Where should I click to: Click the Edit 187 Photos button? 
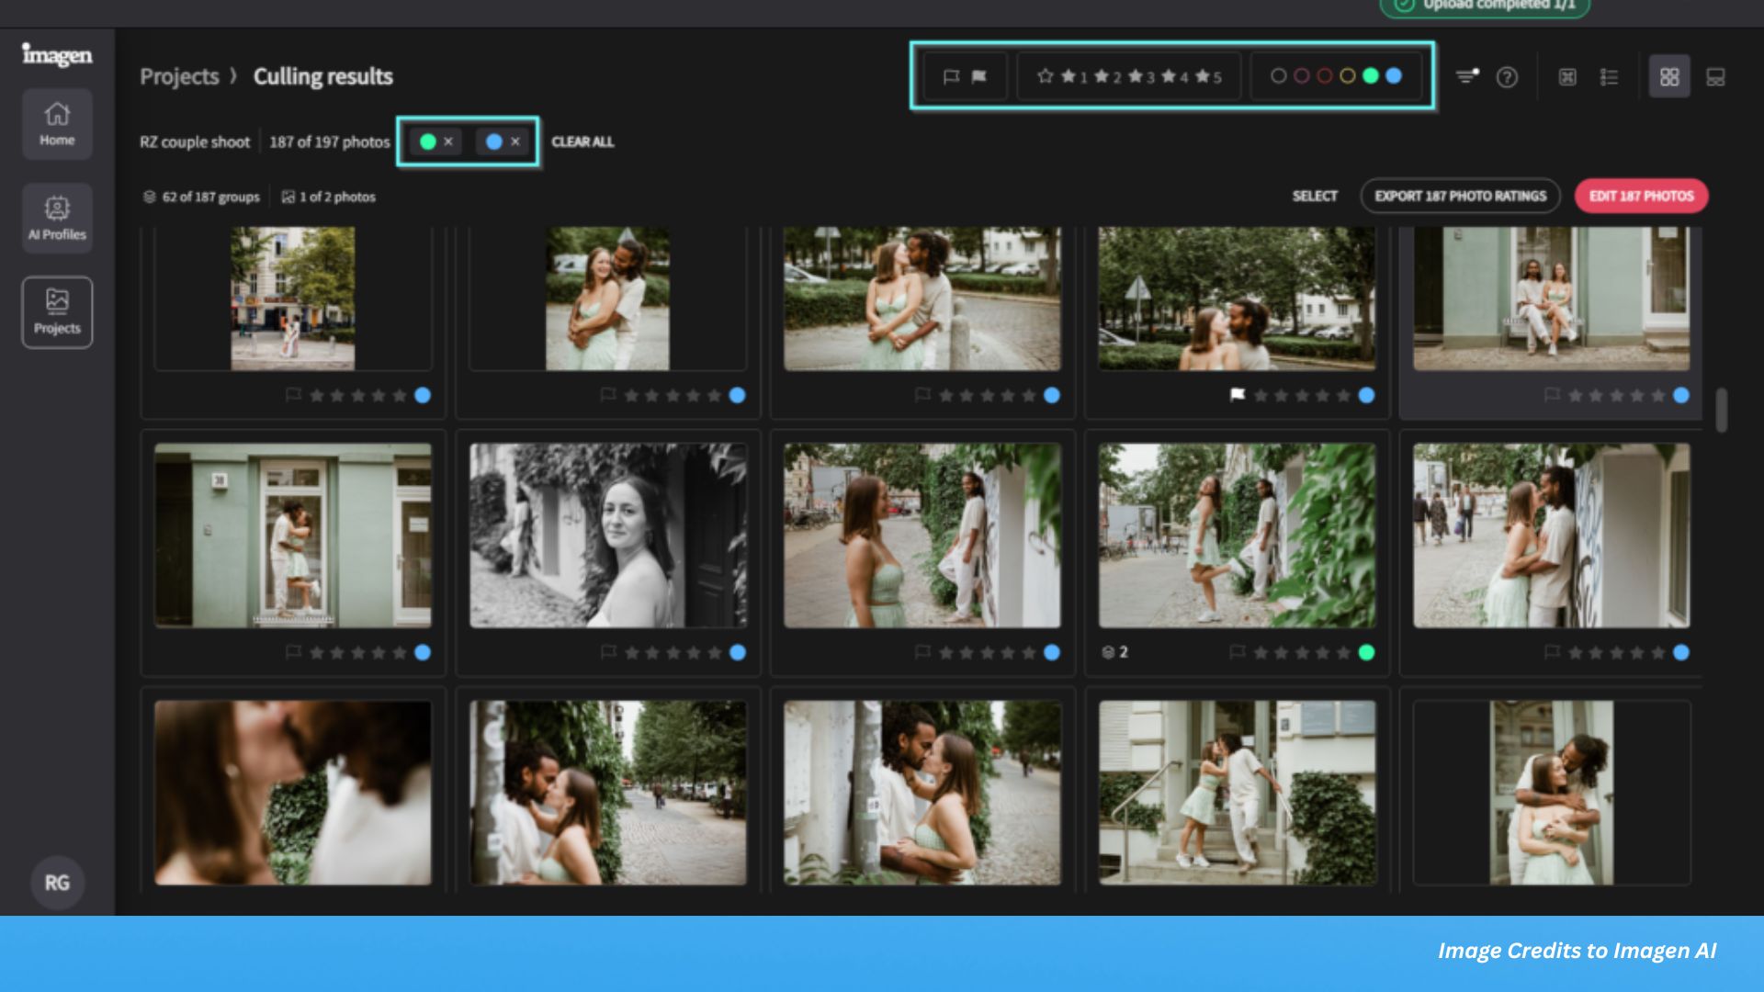[x=1641, y=196]
